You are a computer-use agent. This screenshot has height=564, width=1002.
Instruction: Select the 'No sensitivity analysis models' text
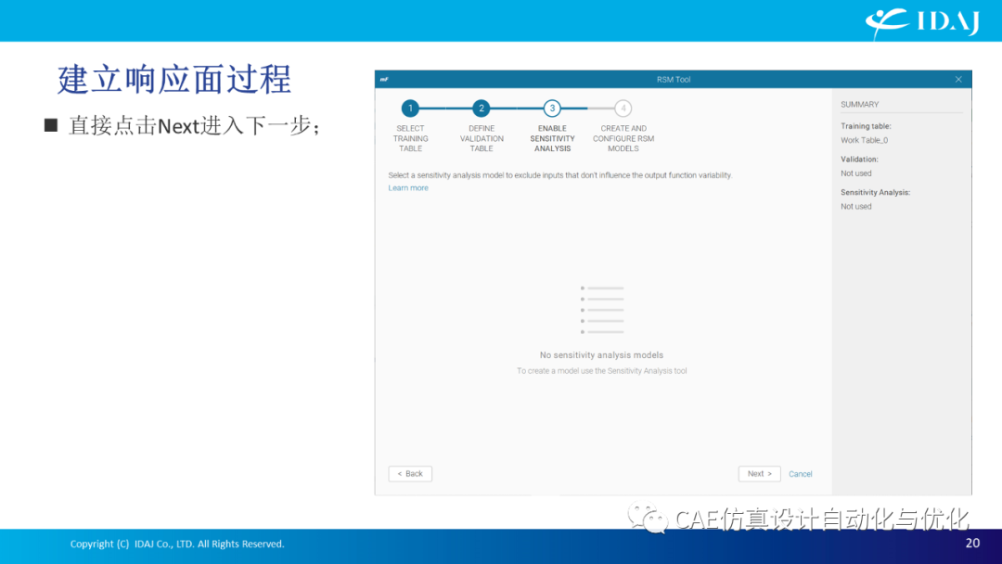[x=601, y=355]
